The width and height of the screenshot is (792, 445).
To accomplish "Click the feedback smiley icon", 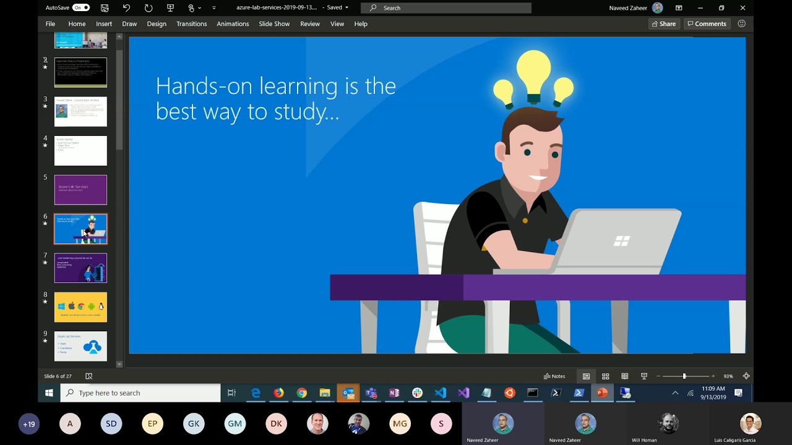I will (741, 23).
